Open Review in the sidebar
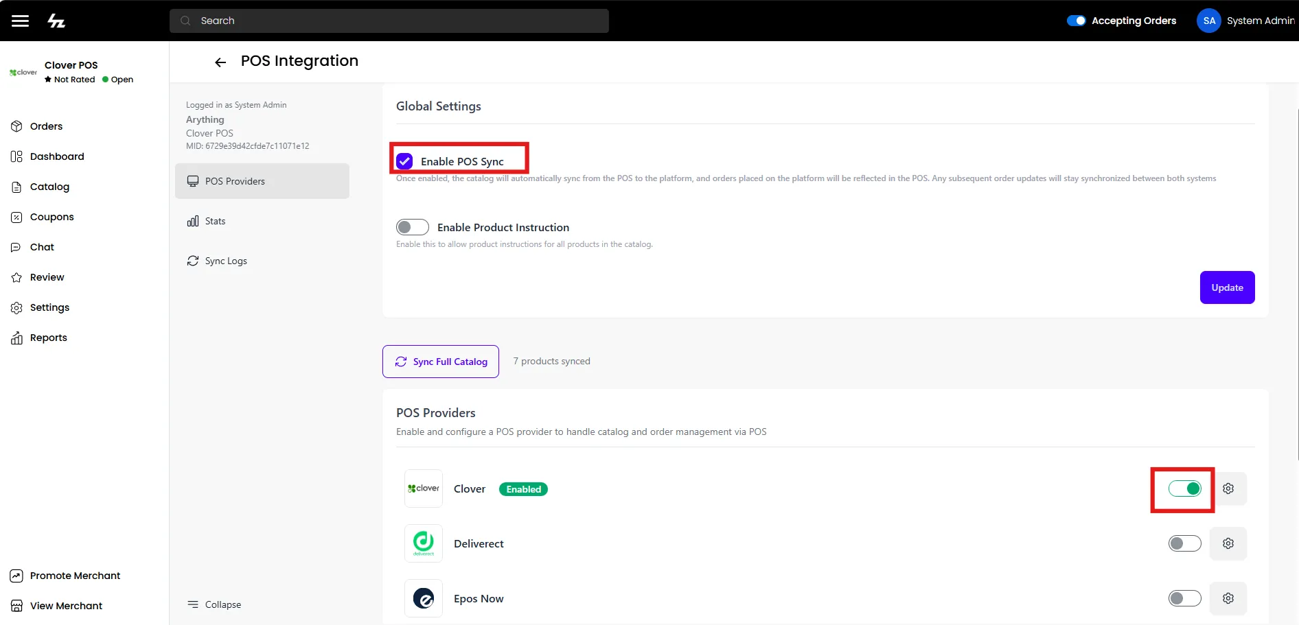Viewport: 1299px width, 625px height. click(x=38, y=277)
